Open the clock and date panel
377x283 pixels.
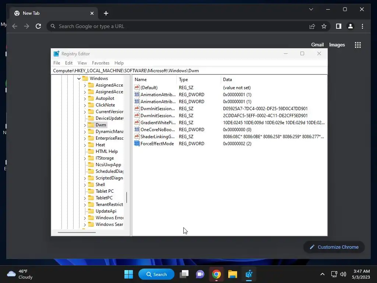(361, 274)
